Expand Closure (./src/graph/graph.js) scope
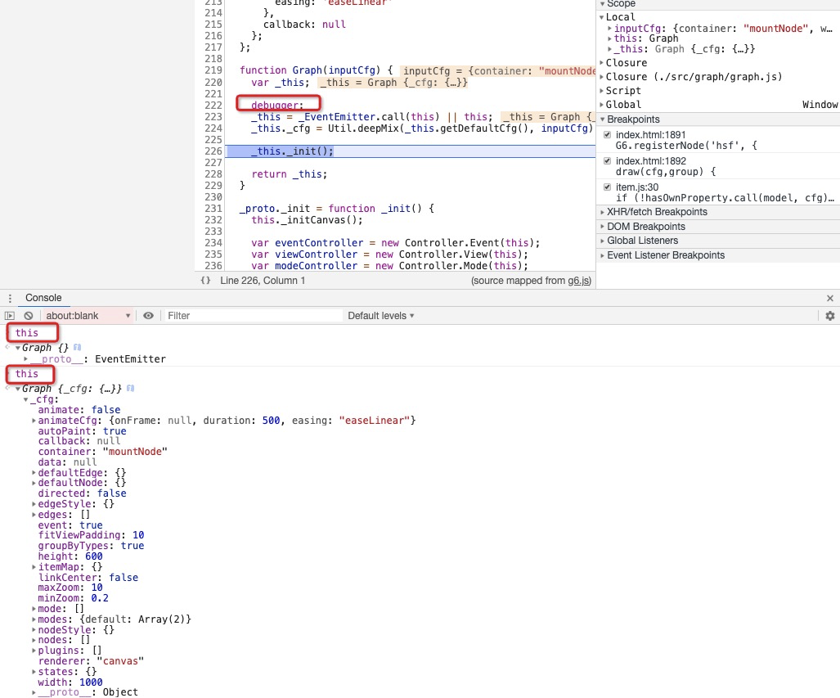840x698 pixels. [602, 77]
